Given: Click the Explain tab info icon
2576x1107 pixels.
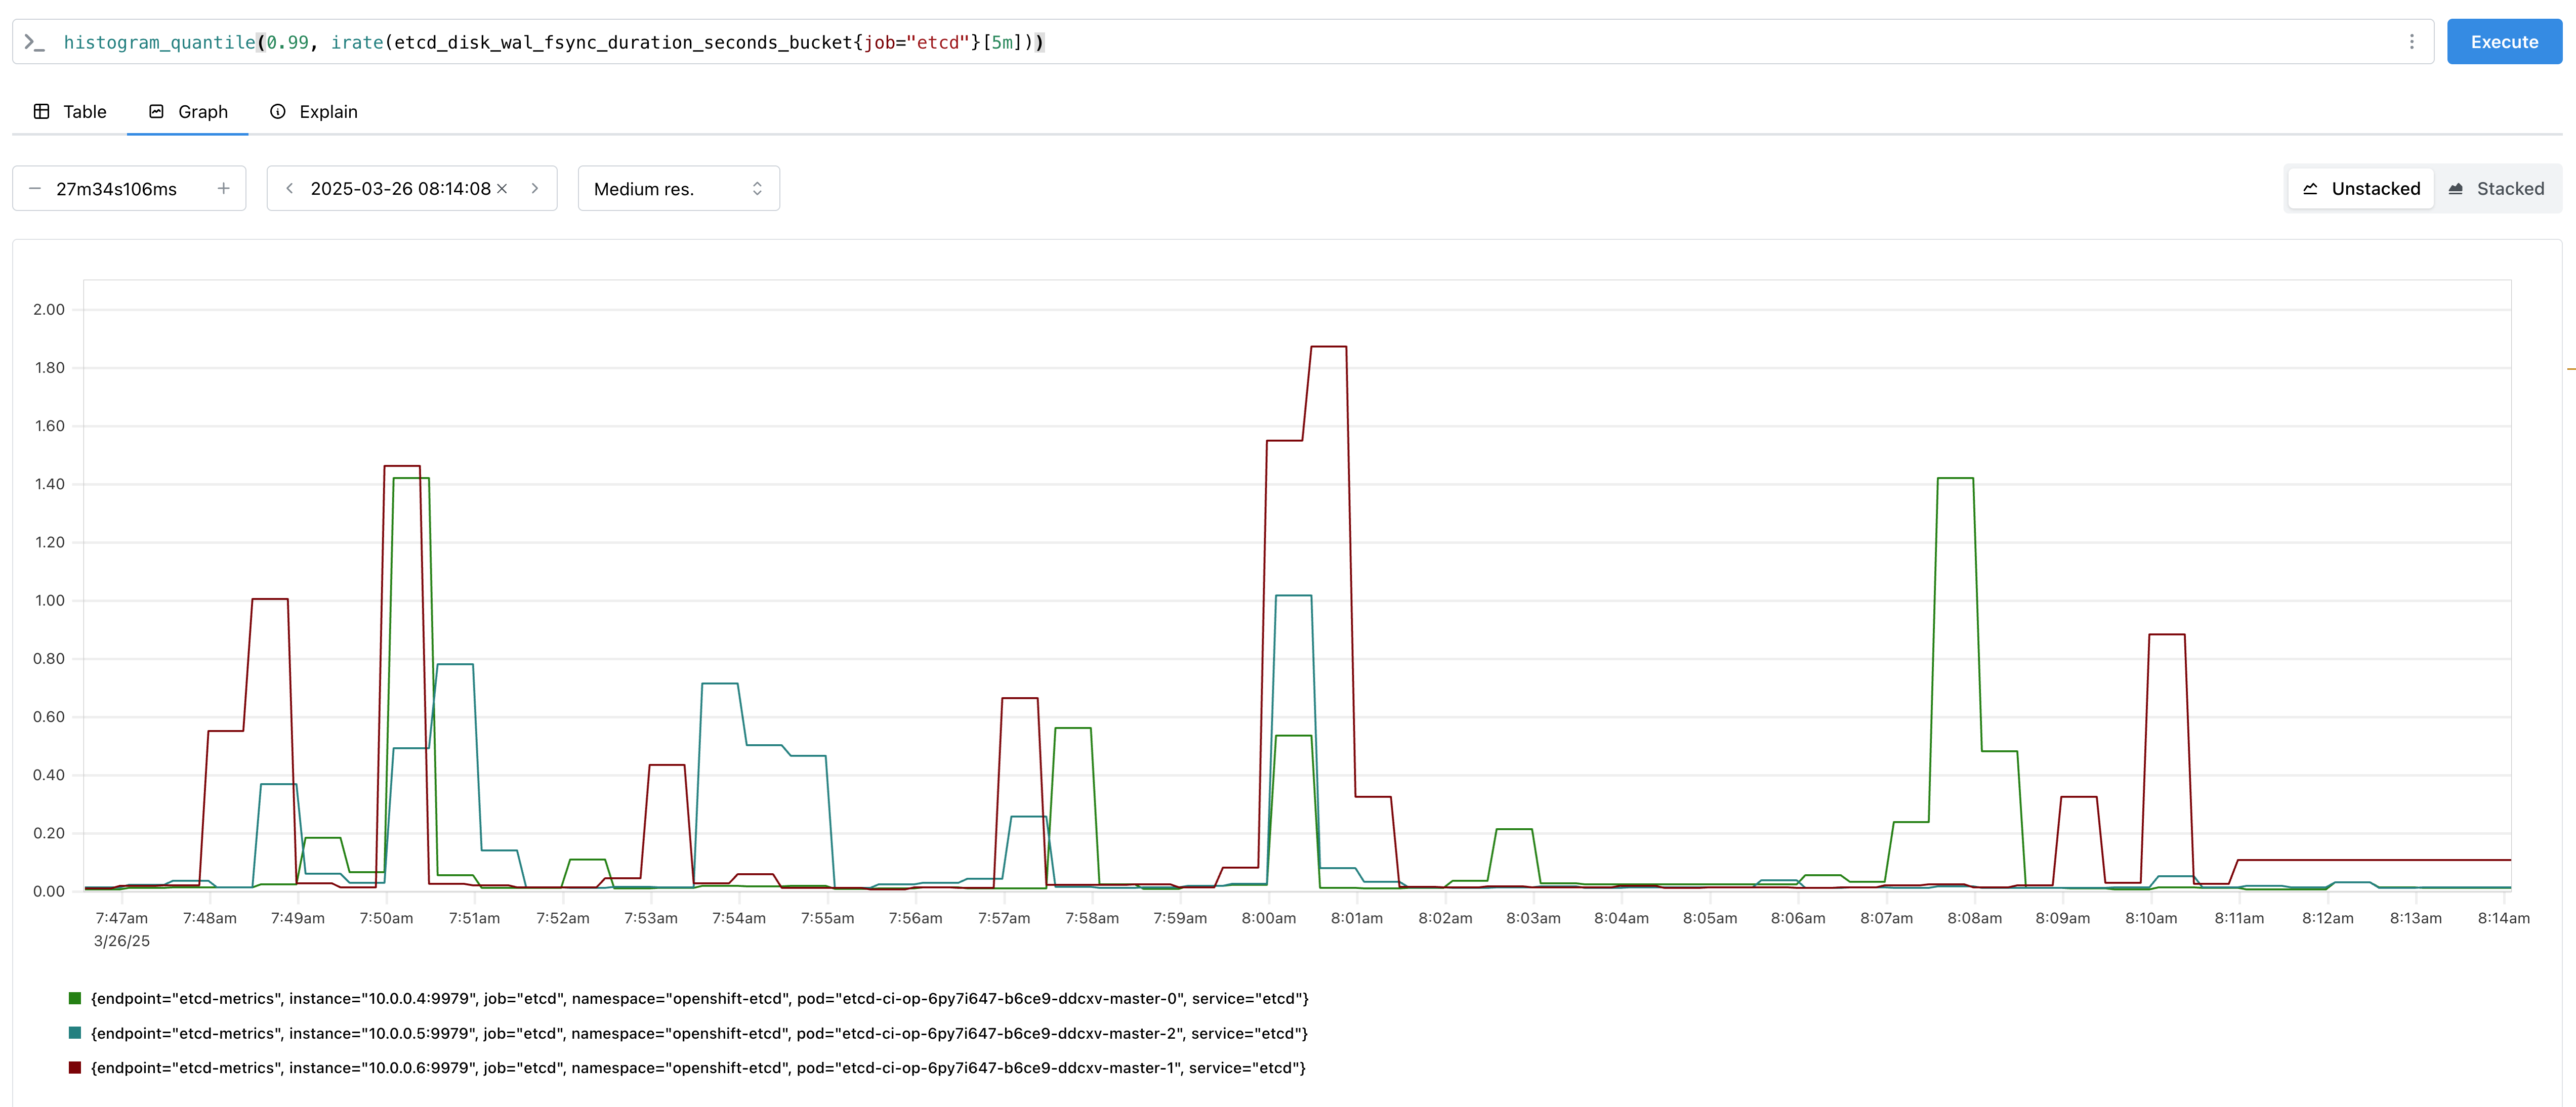Looking at the screenshot, I should (278, 112).
